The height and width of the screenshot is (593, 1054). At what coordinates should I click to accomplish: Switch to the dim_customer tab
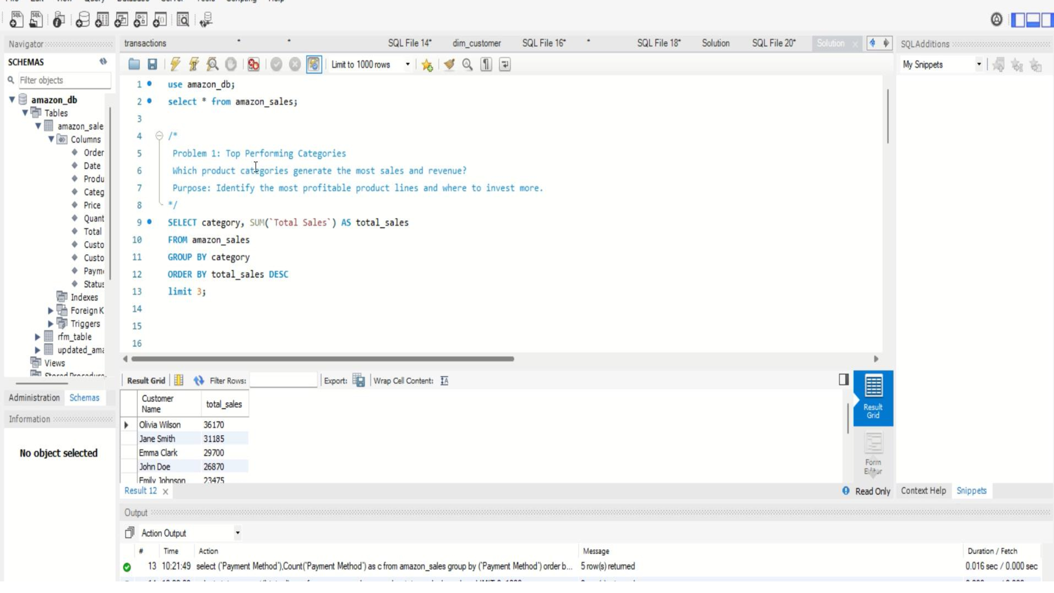coord(477,43)
